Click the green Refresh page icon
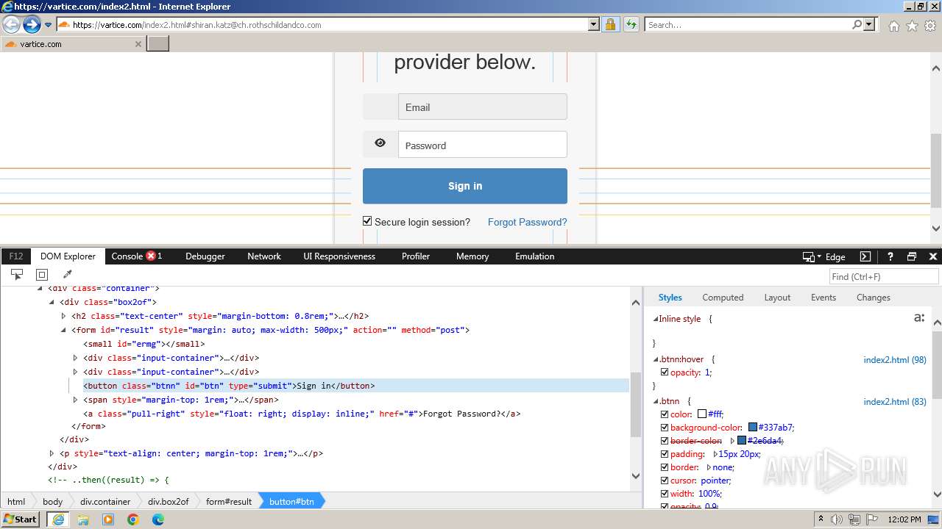This screenshot has height=529, width=942. click(631, 24)
